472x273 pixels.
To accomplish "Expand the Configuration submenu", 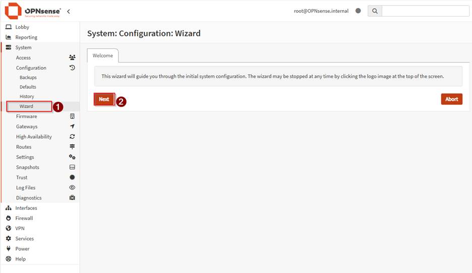I will click(31, 68).
